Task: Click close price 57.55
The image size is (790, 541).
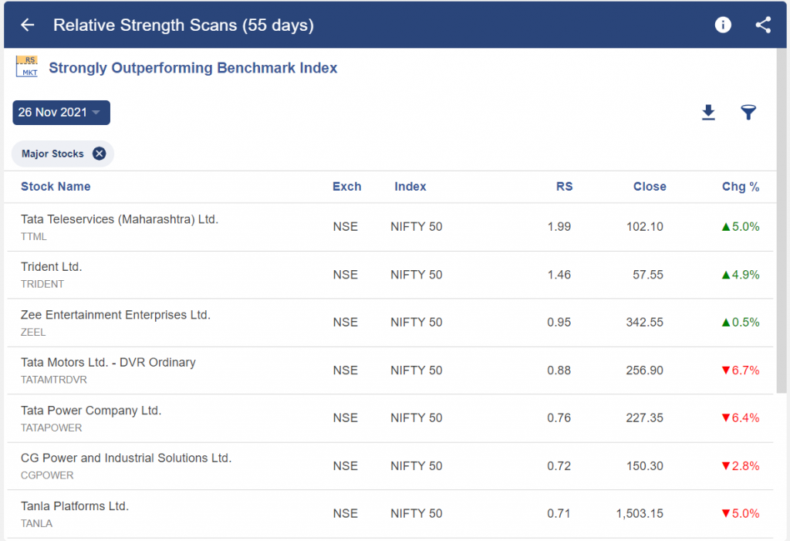Action: (648, 275)
